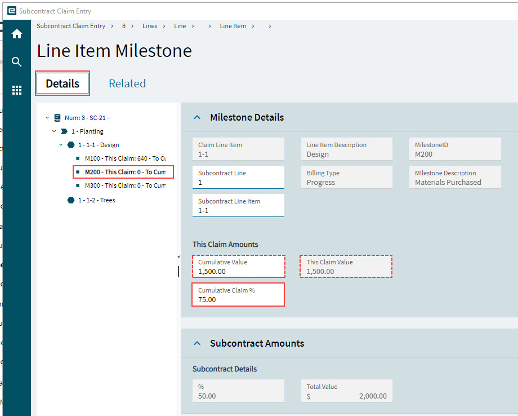Click the Subcontract Claim Entry breadcrumb
This screenshot has width=518, height=416.
pyautogui.click(x=71, y=26)
